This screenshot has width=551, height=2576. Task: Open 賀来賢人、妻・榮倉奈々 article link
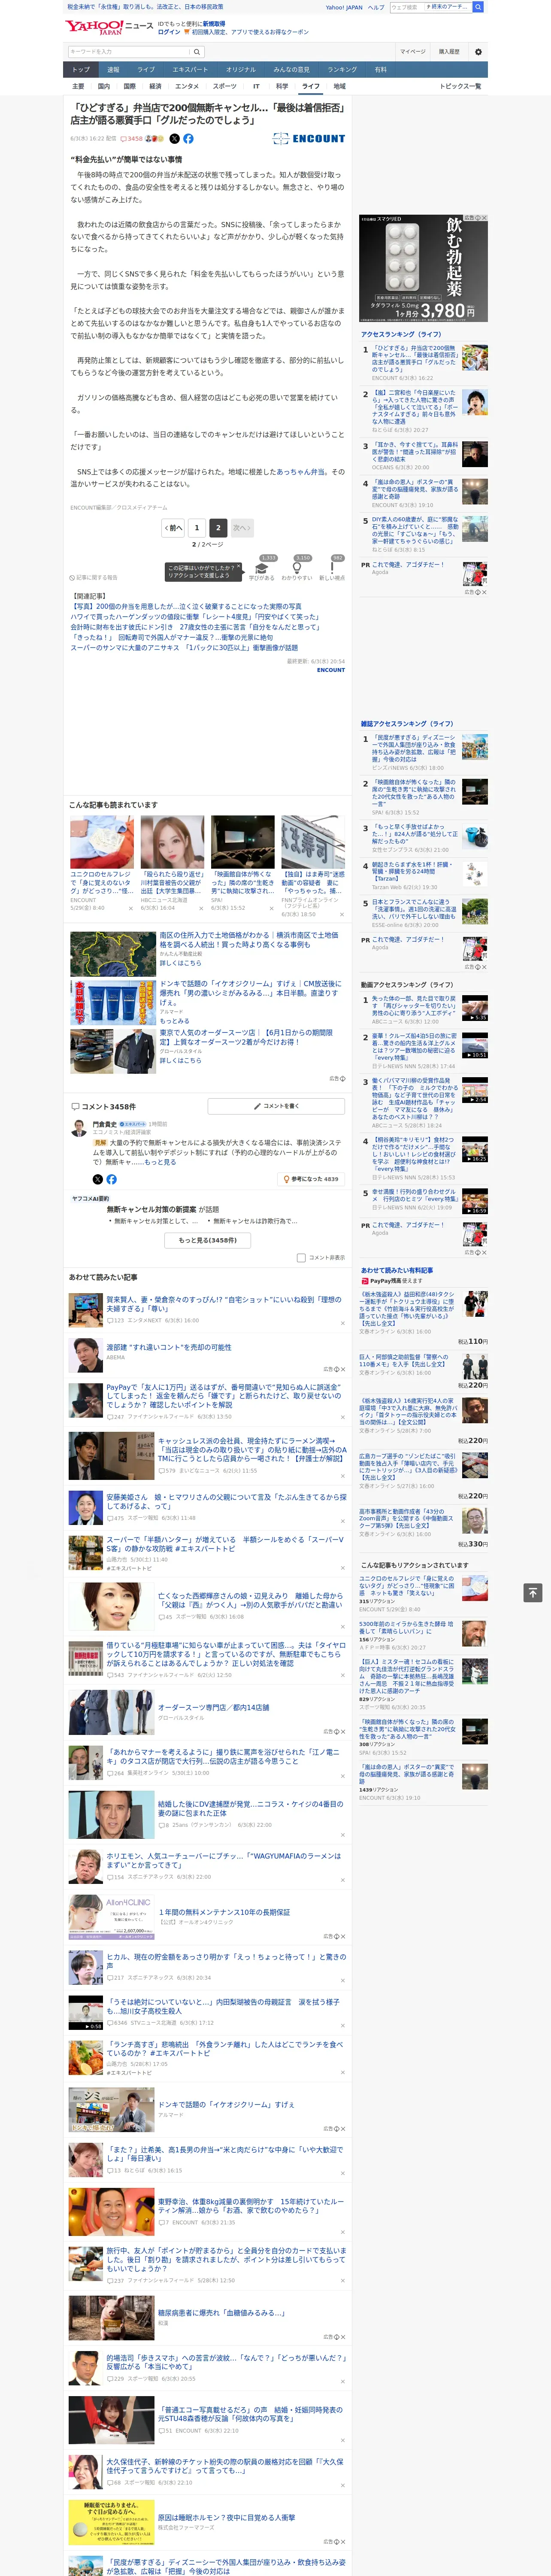coord(224,1303)
